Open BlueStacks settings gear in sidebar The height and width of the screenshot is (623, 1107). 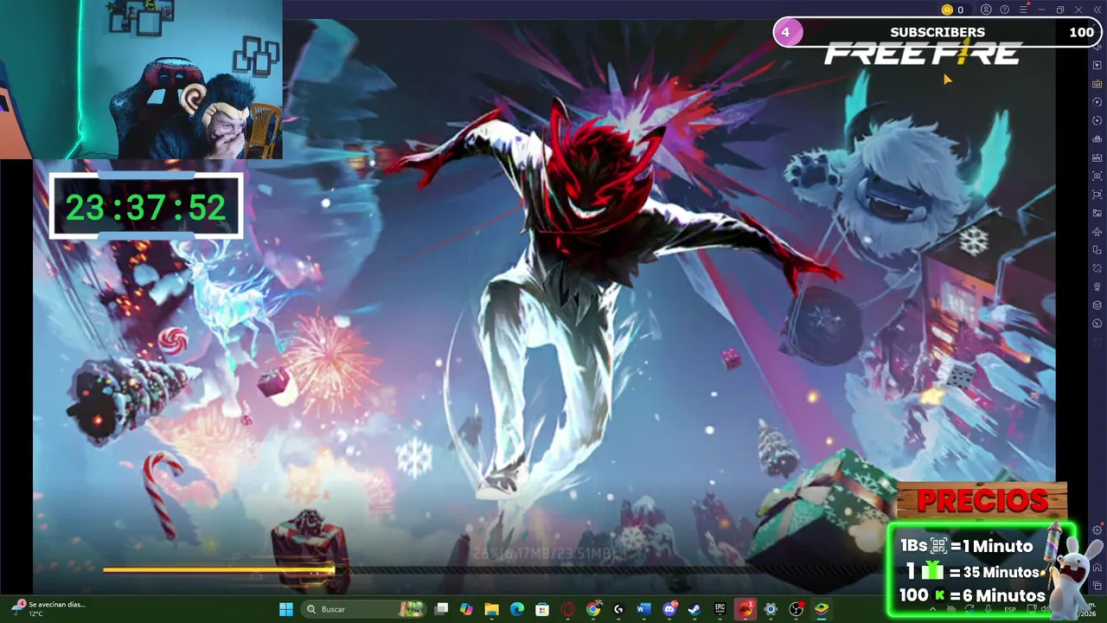(1097, 530)
